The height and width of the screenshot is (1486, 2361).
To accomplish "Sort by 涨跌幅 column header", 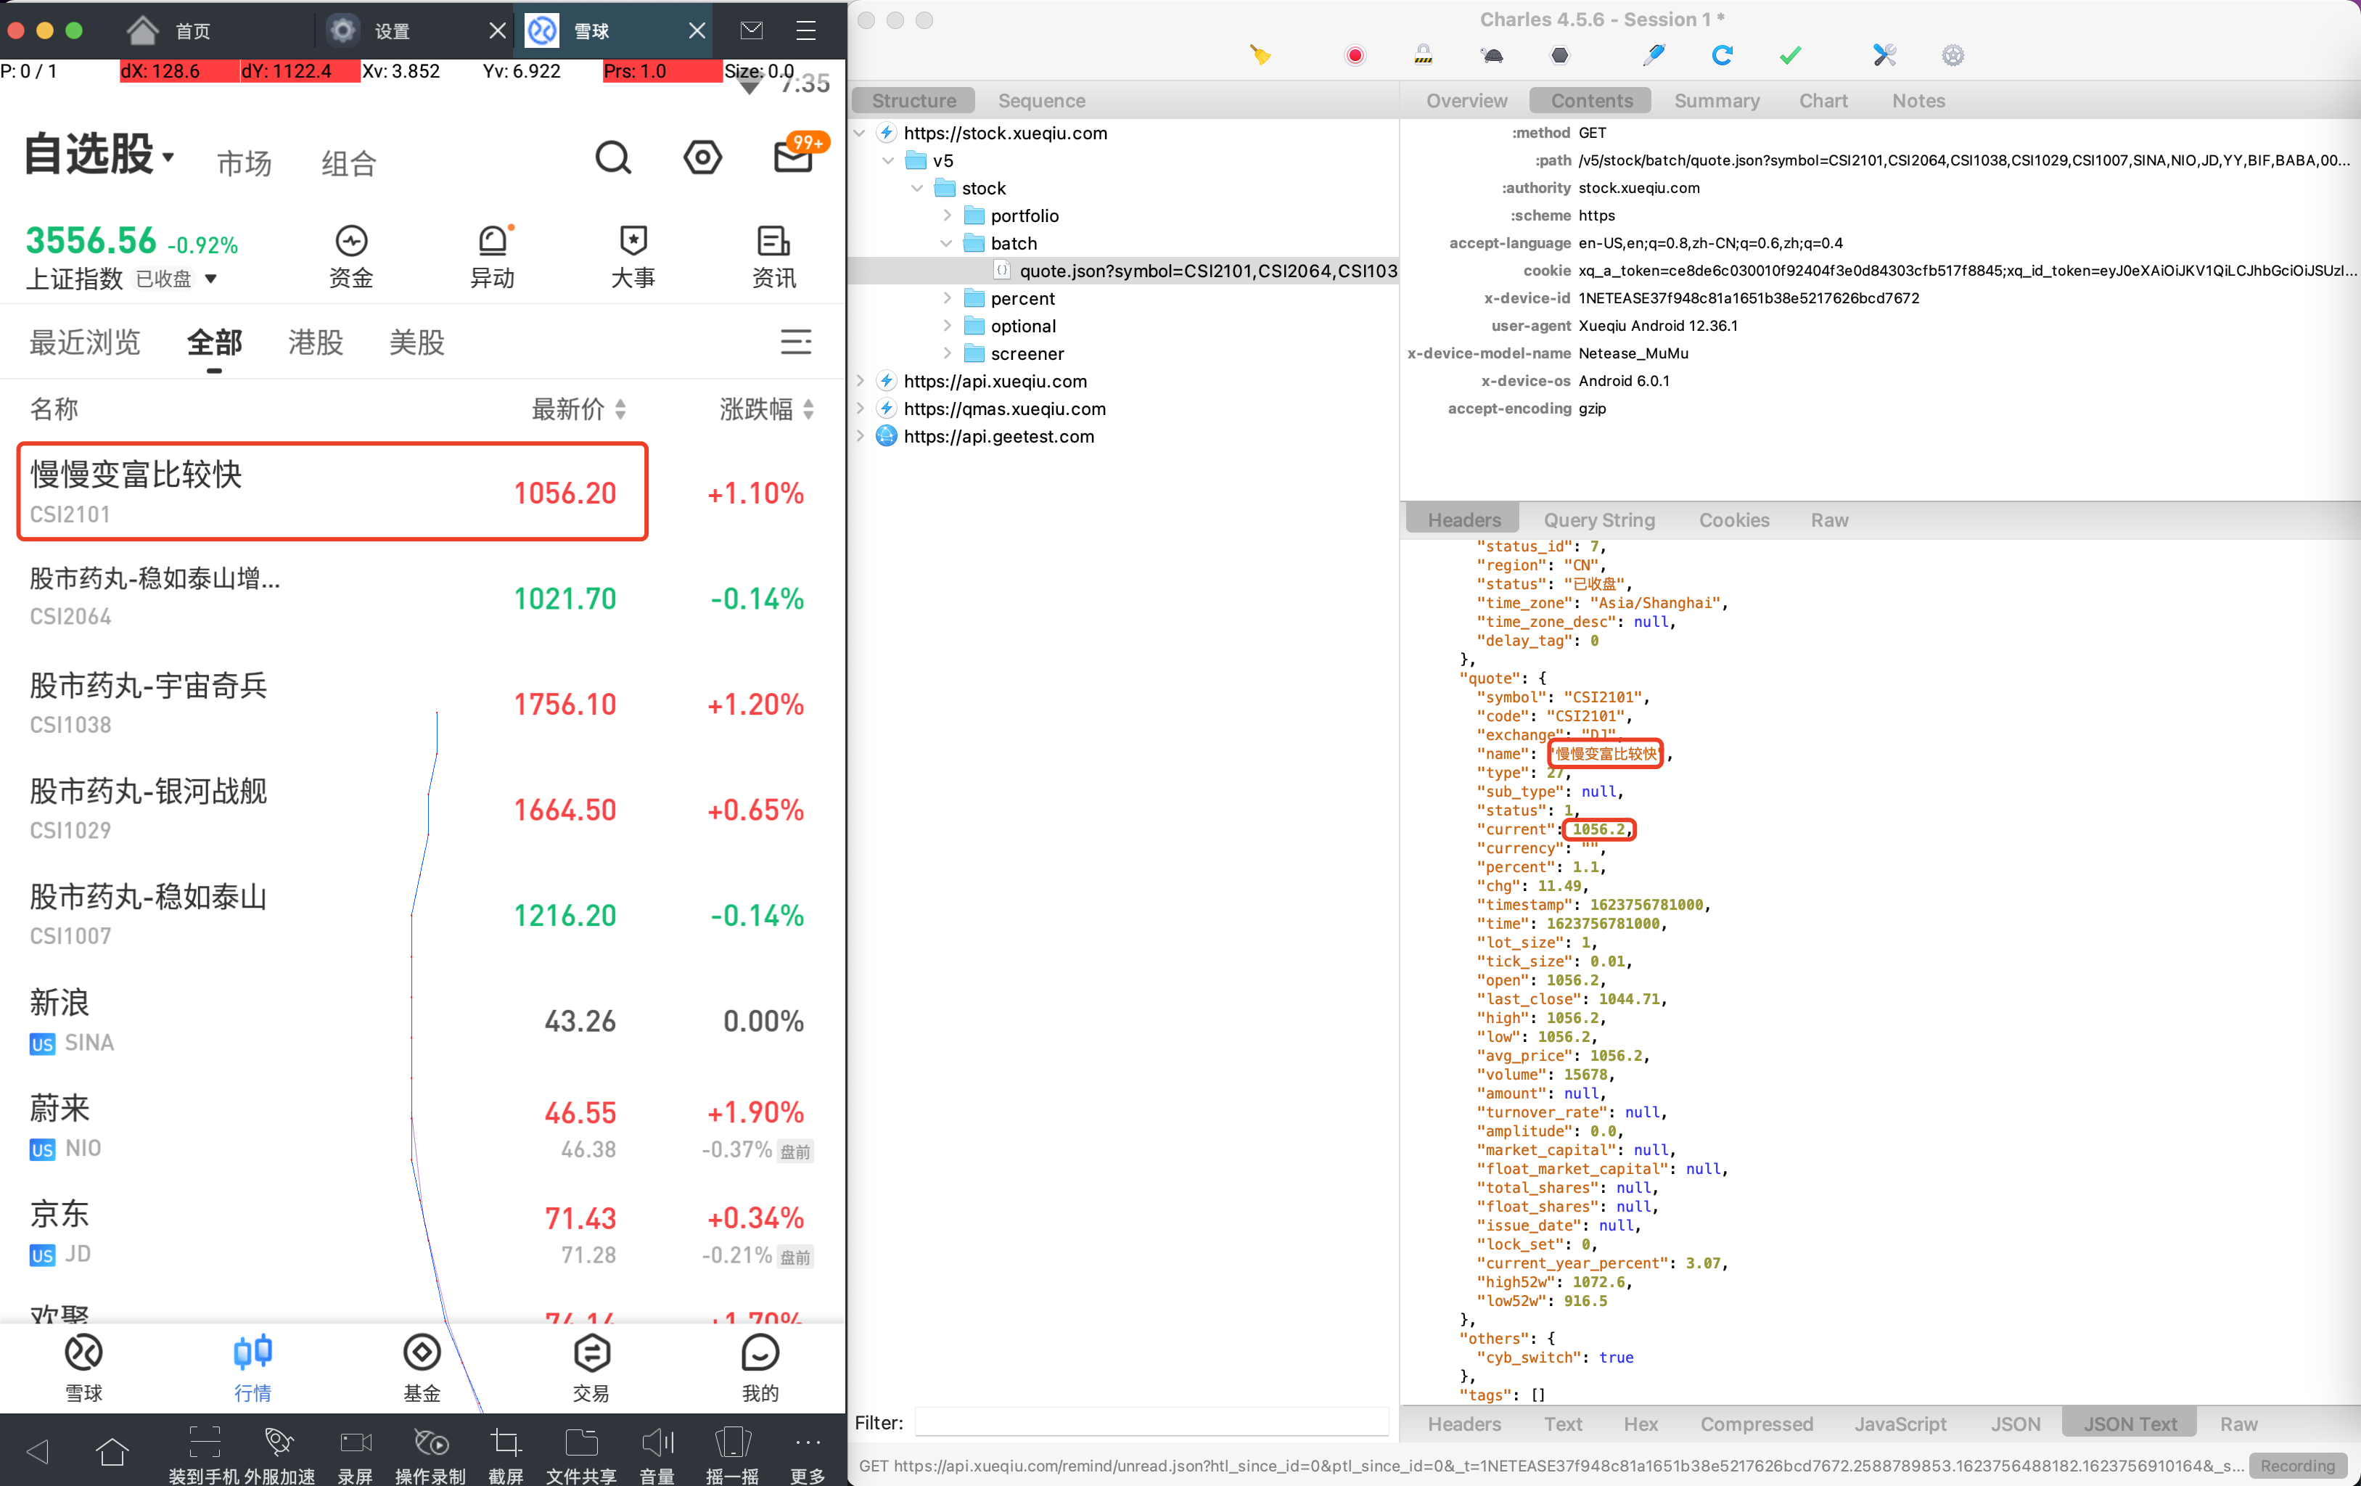I will tap(767, 409).
